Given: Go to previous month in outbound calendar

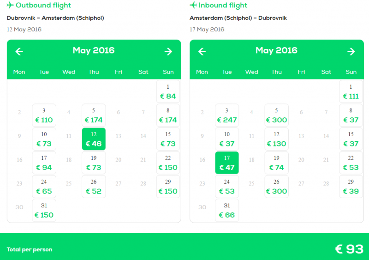Looking at the screenshot, I should [19, 51].
